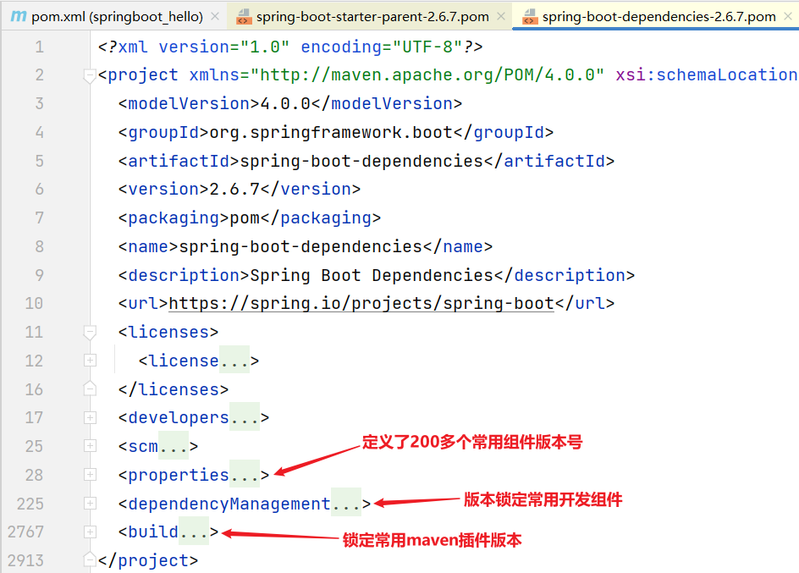Open the spring.io/projects/spring-boot URL link
This screenshot has width=799, height=573.
(361, 304)
